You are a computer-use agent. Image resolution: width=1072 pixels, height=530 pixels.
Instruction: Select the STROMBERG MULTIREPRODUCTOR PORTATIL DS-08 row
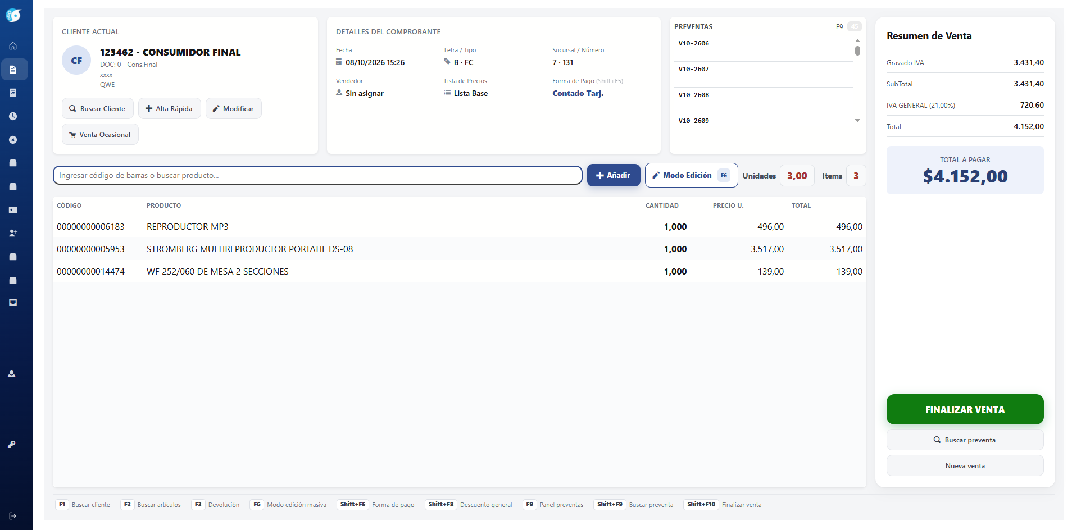coord(459,249)
